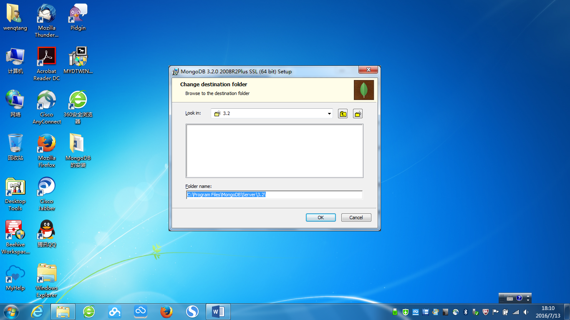Open the Action Center flag icon
Screen dimensions: 570x320
[495, 312]
